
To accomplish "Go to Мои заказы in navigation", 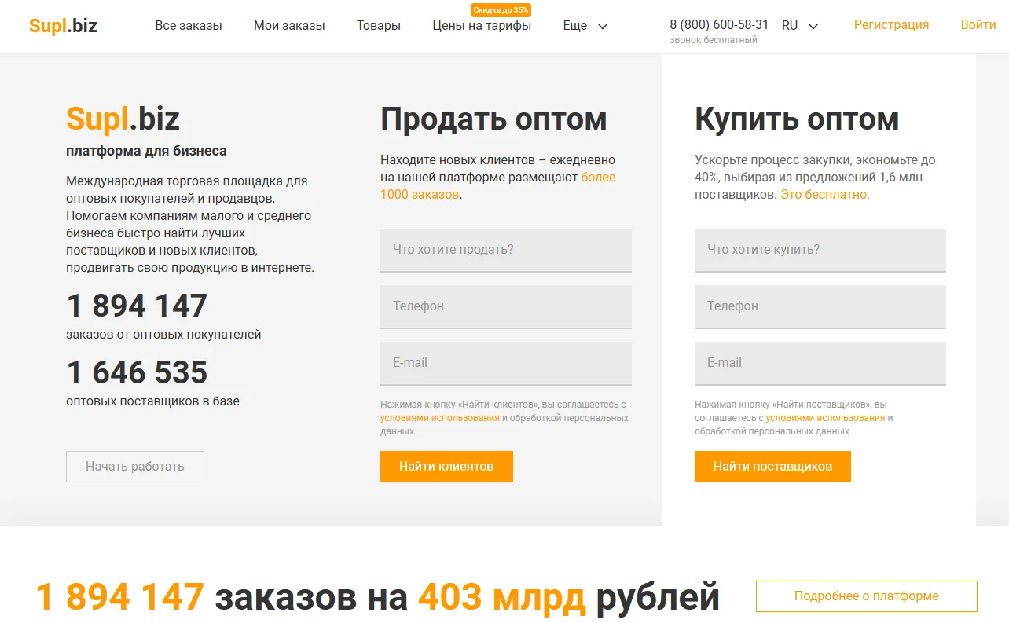I will coord(289,26).
